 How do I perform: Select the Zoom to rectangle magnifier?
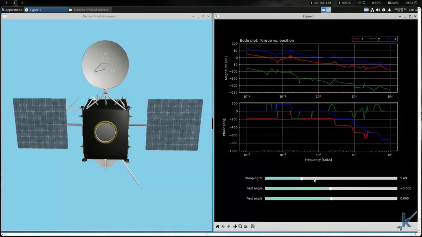pyautogui.click(x=240, y=226)
